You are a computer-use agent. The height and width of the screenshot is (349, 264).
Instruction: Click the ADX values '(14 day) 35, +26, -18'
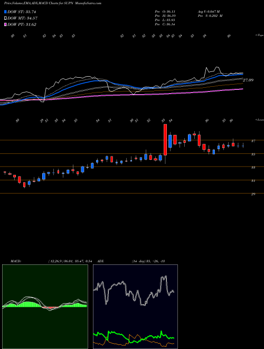(x=148, y=261)
